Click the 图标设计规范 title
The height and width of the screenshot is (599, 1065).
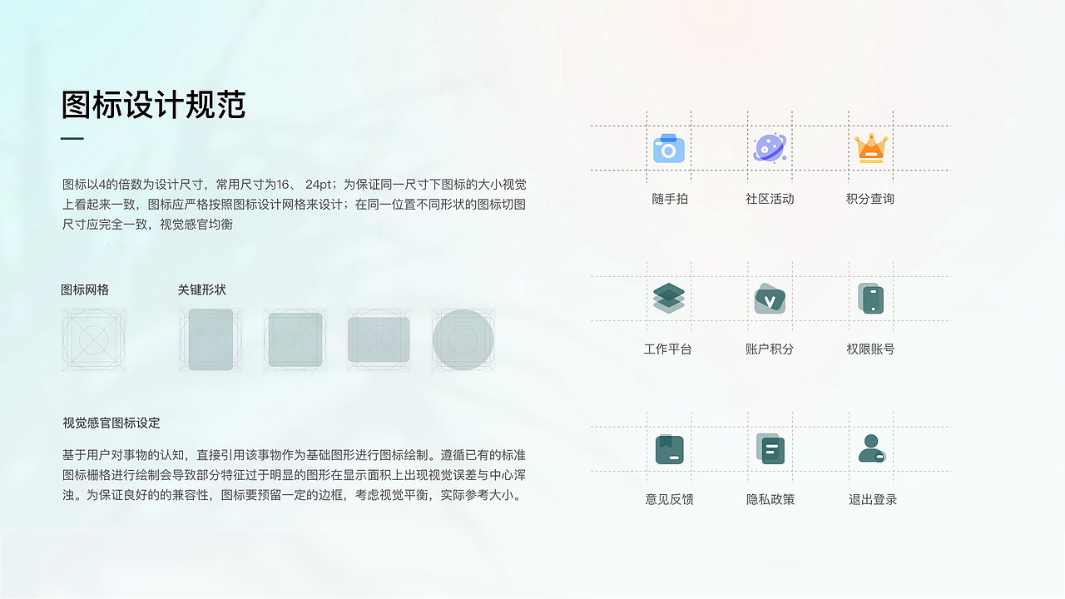pyautogui.click(x=154, y=106)
